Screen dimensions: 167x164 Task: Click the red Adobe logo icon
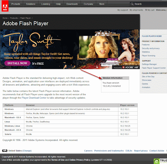pyautogui.click(x=5, y=6)
